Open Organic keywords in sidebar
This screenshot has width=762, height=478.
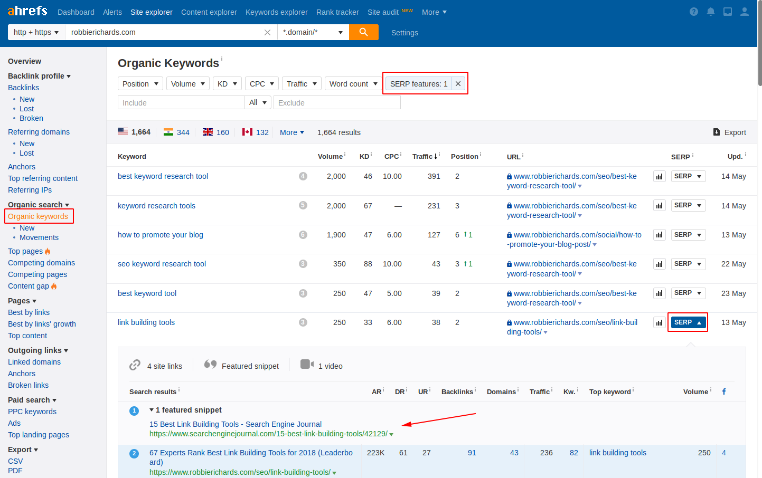click(x=38, y=216)
